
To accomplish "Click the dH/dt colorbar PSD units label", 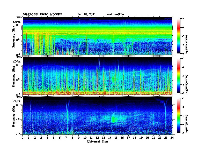I will click(187, 44).
